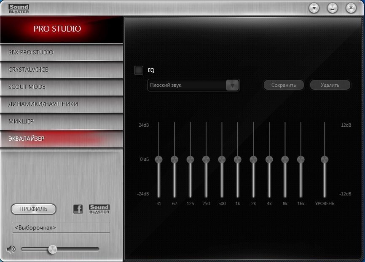
Task: Minimize the Sound Blaster window
Action: 333,8
